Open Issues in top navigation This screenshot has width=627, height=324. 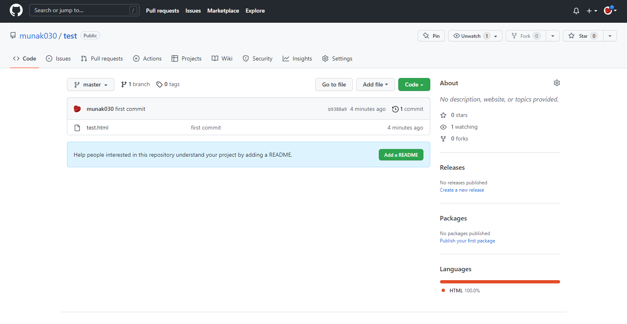coord(193,11)
